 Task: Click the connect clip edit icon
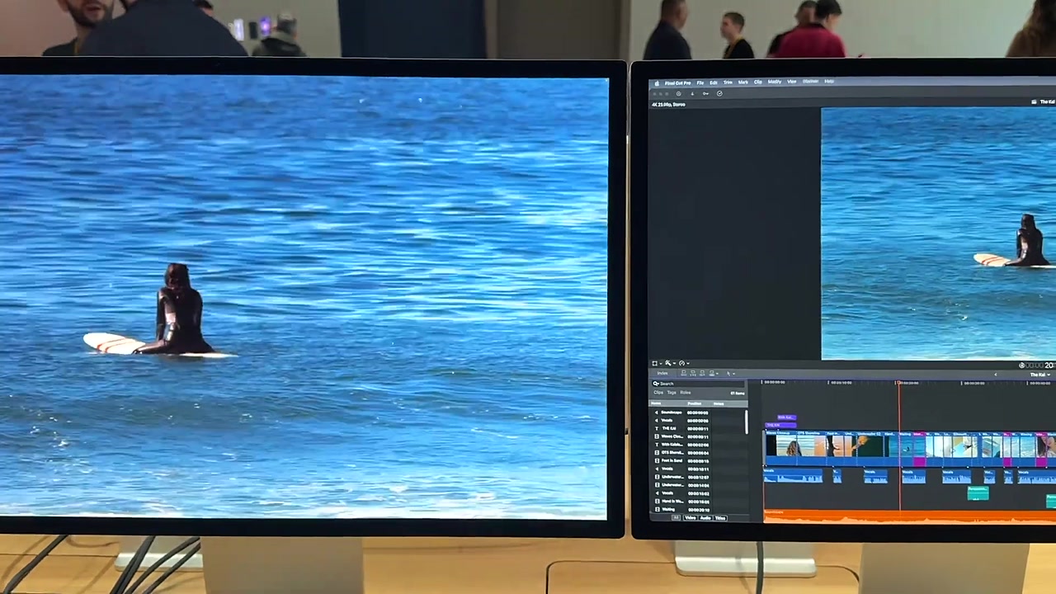click(686, 373)
